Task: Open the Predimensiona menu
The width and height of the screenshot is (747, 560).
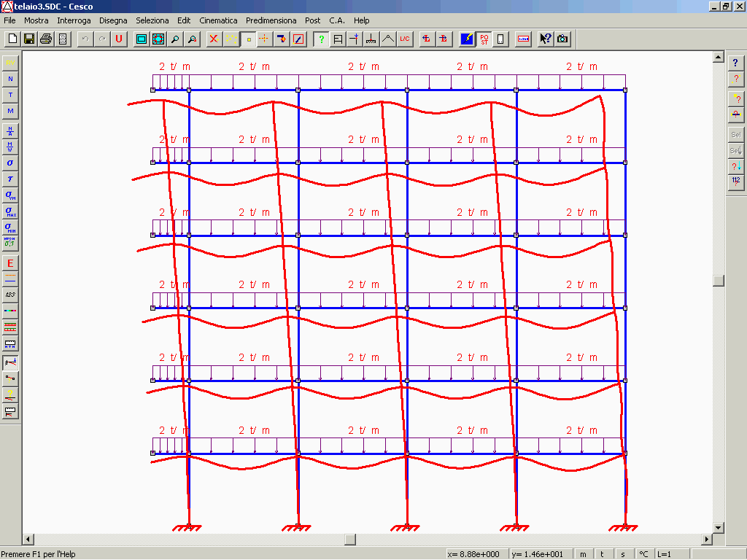Action: coord(271,20)
